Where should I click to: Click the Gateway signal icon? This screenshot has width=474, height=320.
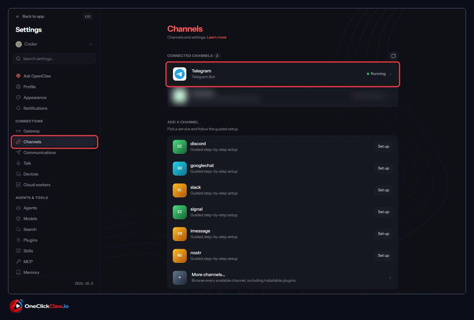(18, 131)
